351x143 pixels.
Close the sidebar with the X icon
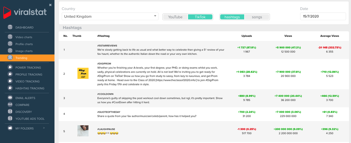pos(50,5)
